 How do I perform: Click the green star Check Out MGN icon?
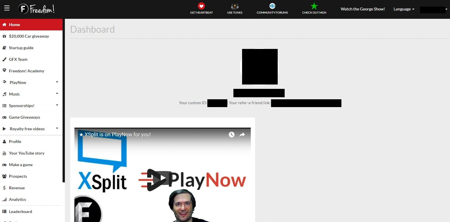point(314,6)
